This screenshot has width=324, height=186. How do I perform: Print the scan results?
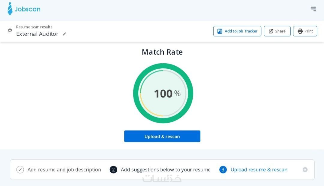tap(305, 31)
